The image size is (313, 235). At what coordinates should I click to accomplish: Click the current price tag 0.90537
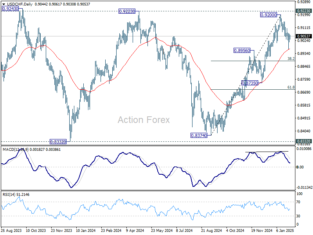point(304,36)
